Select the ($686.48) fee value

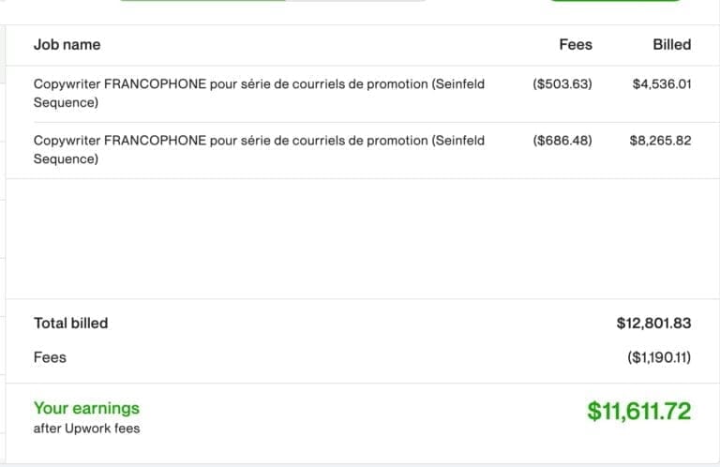point(562,141)
